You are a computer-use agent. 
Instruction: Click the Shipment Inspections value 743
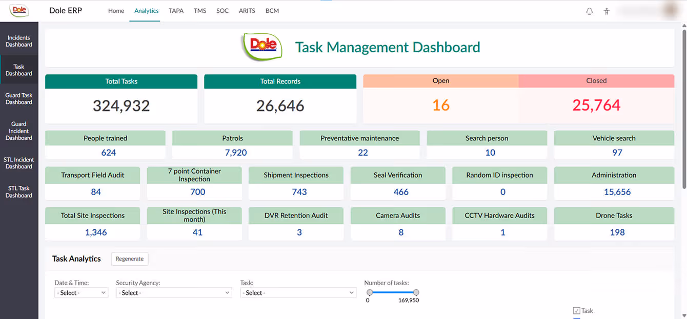click(x=299, y=192)
